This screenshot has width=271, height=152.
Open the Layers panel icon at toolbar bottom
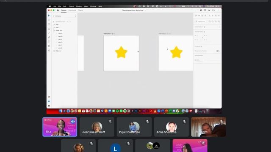tap(49, 101)
